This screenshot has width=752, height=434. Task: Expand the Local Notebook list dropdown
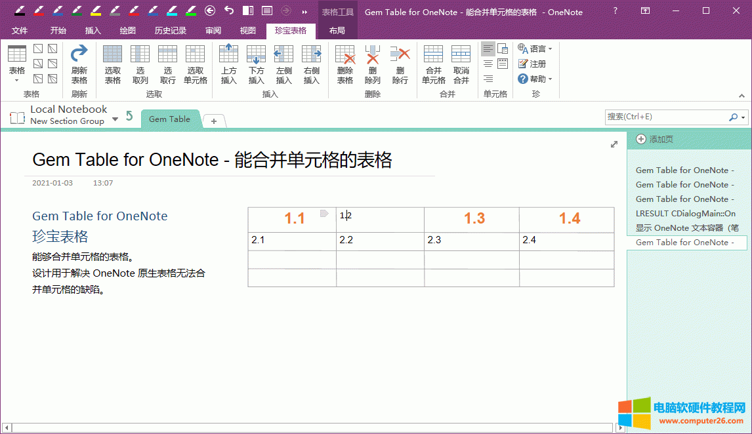(x=115, y=119)
